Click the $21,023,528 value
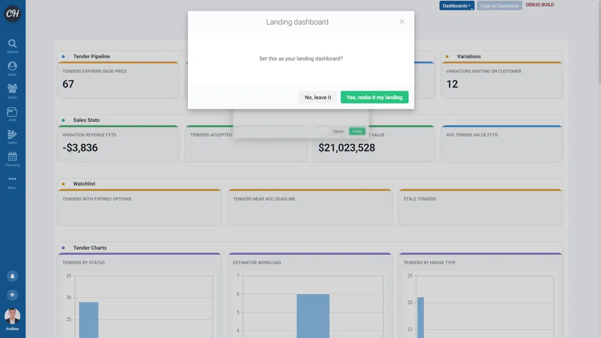This screenshot has height=338, width=601. pyautogui.click(x=347, y=148)
